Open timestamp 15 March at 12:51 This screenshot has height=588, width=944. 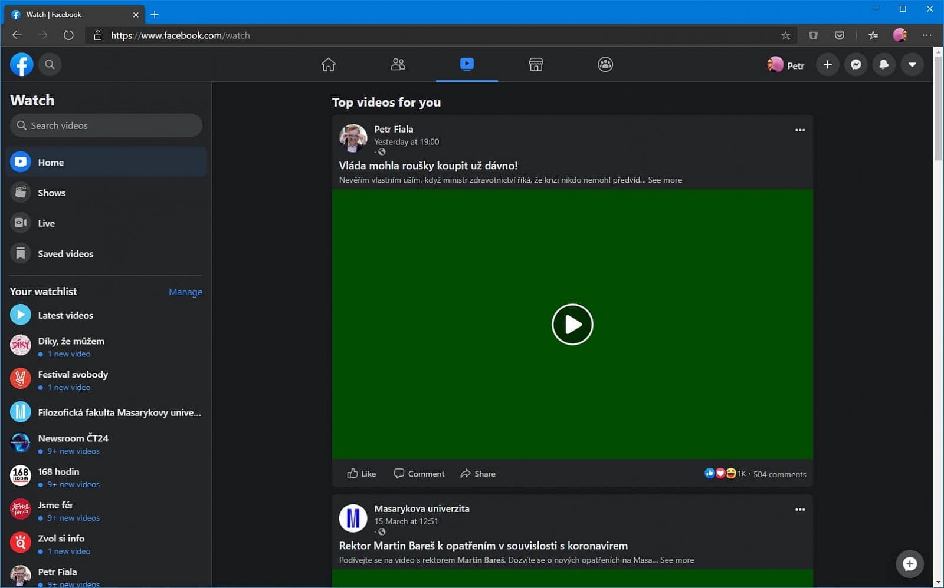pyautogui.click(x=406, y=521)
